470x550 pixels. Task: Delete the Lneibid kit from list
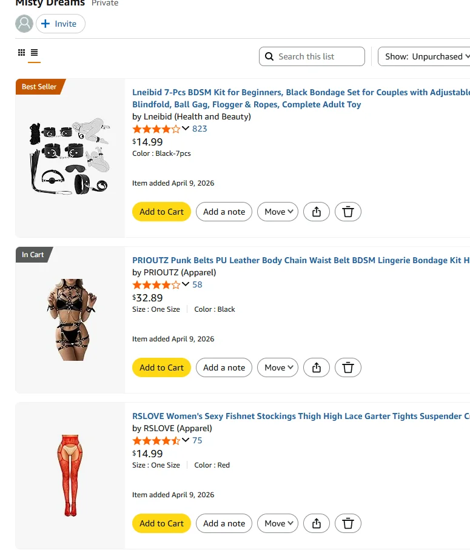(x=348, y=212)
